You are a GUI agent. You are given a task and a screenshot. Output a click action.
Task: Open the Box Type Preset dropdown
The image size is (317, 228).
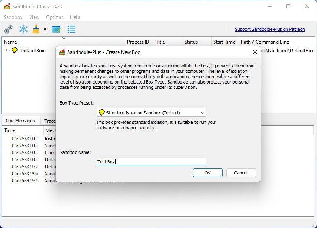(x=151, y=112)
